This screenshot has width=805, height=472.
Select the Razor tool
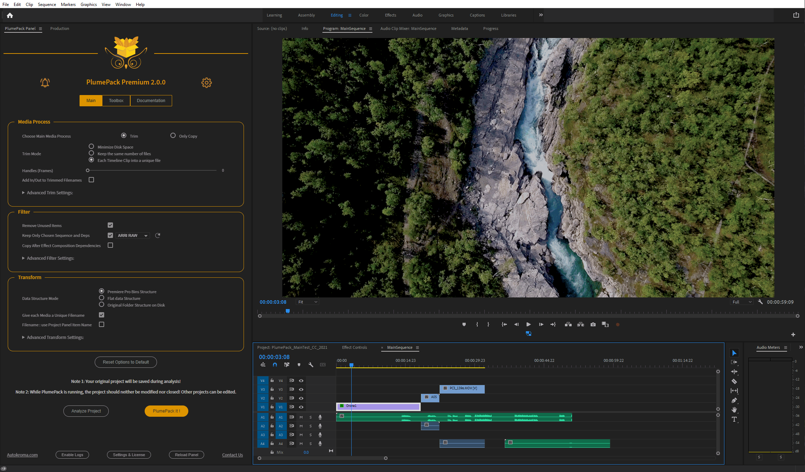pyautogui.click(x=734, y=381)
